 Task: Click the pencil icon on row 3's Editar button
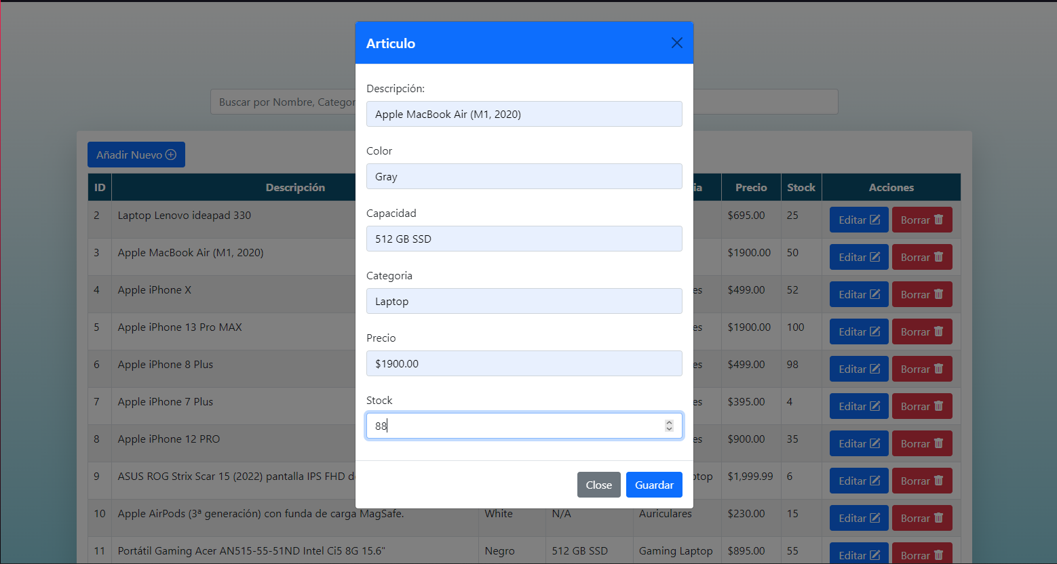tap(874, 256)
